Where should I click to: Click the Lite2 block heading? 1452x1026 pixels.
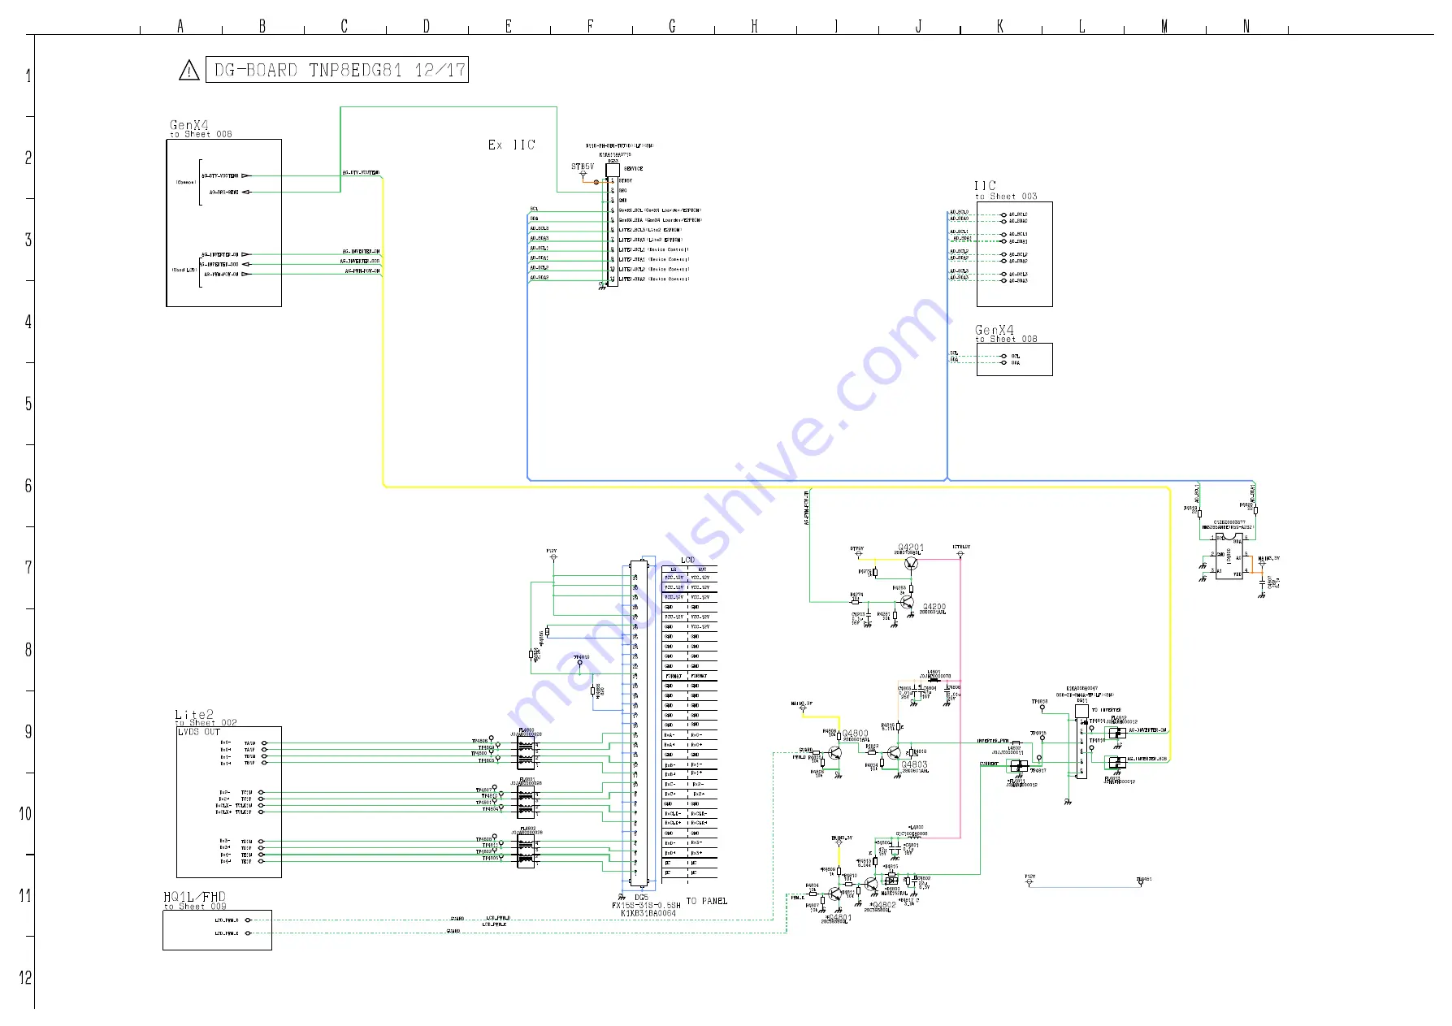tap(194, 715)
